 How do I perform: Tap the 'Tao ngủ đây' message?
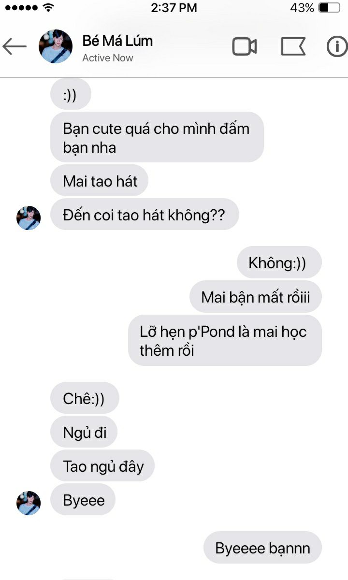pos(103,466)
